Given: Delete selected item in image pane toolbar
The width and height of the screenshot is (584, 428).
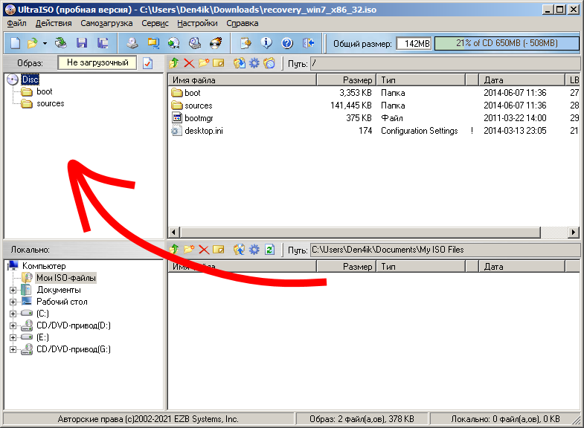Looking at the screenshot, I should [x=189, y=63].
